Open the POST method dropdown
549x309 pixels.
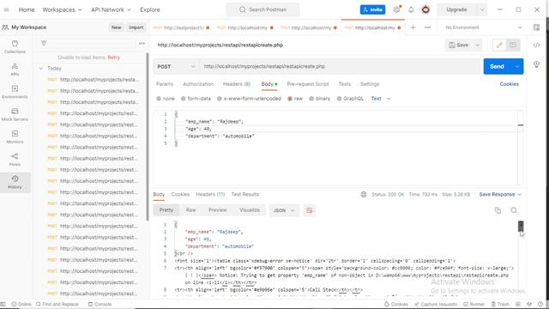(176, 67)
